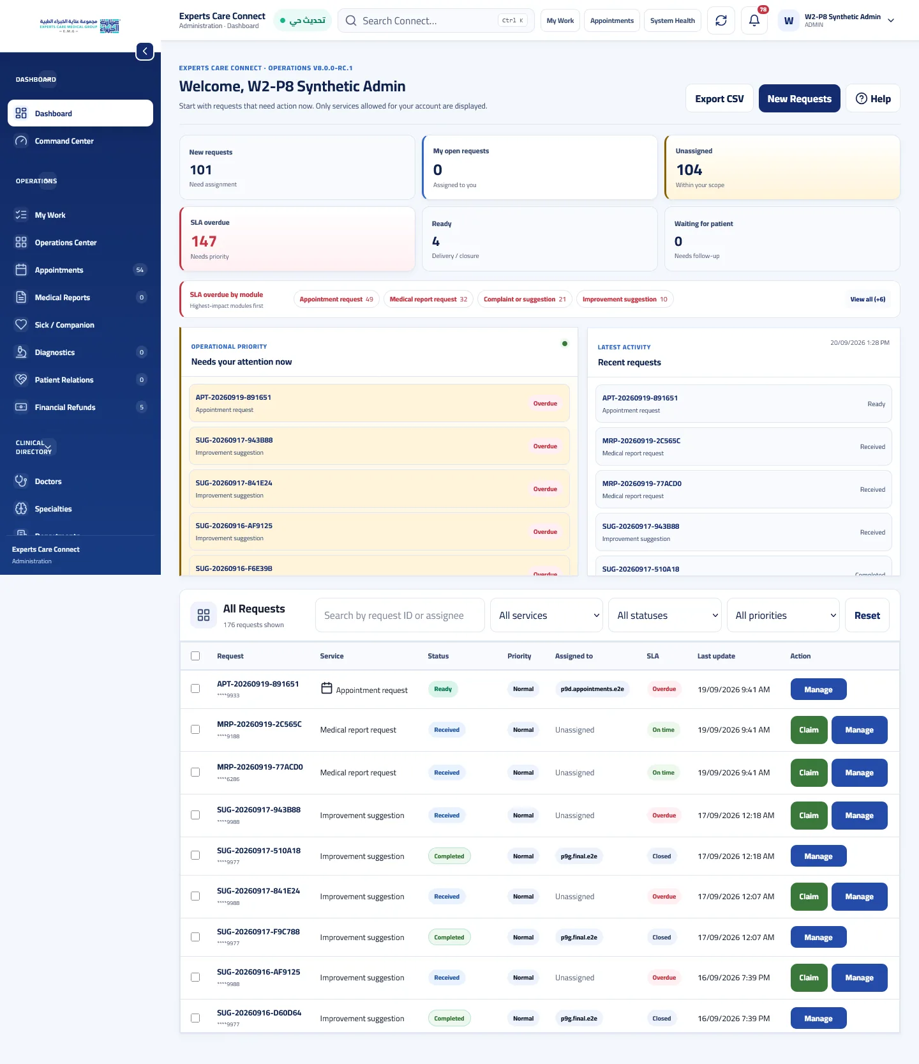The height and width of the screenshot is (1064, 919).
Task: Click the Financial Refunds money icon
Action: (x=21, y=407)
